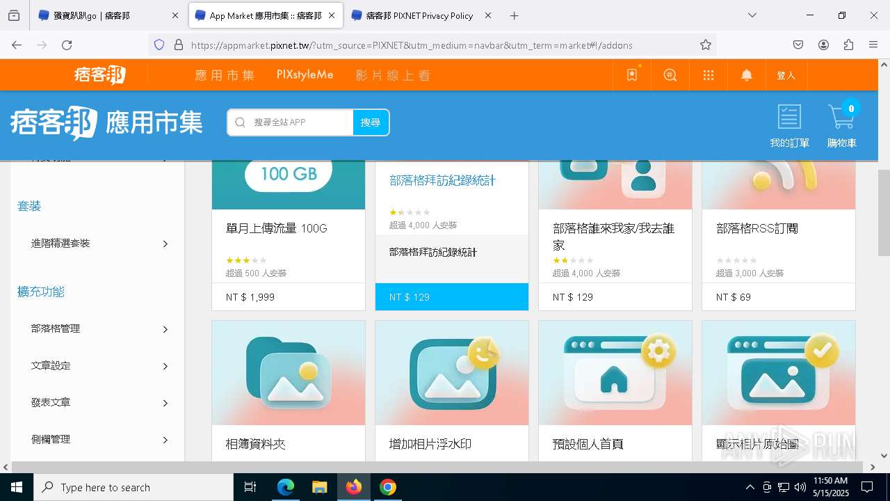Open the 預設個人首頁 app thumbnail

pyautogui.click(x=615, y=373)
